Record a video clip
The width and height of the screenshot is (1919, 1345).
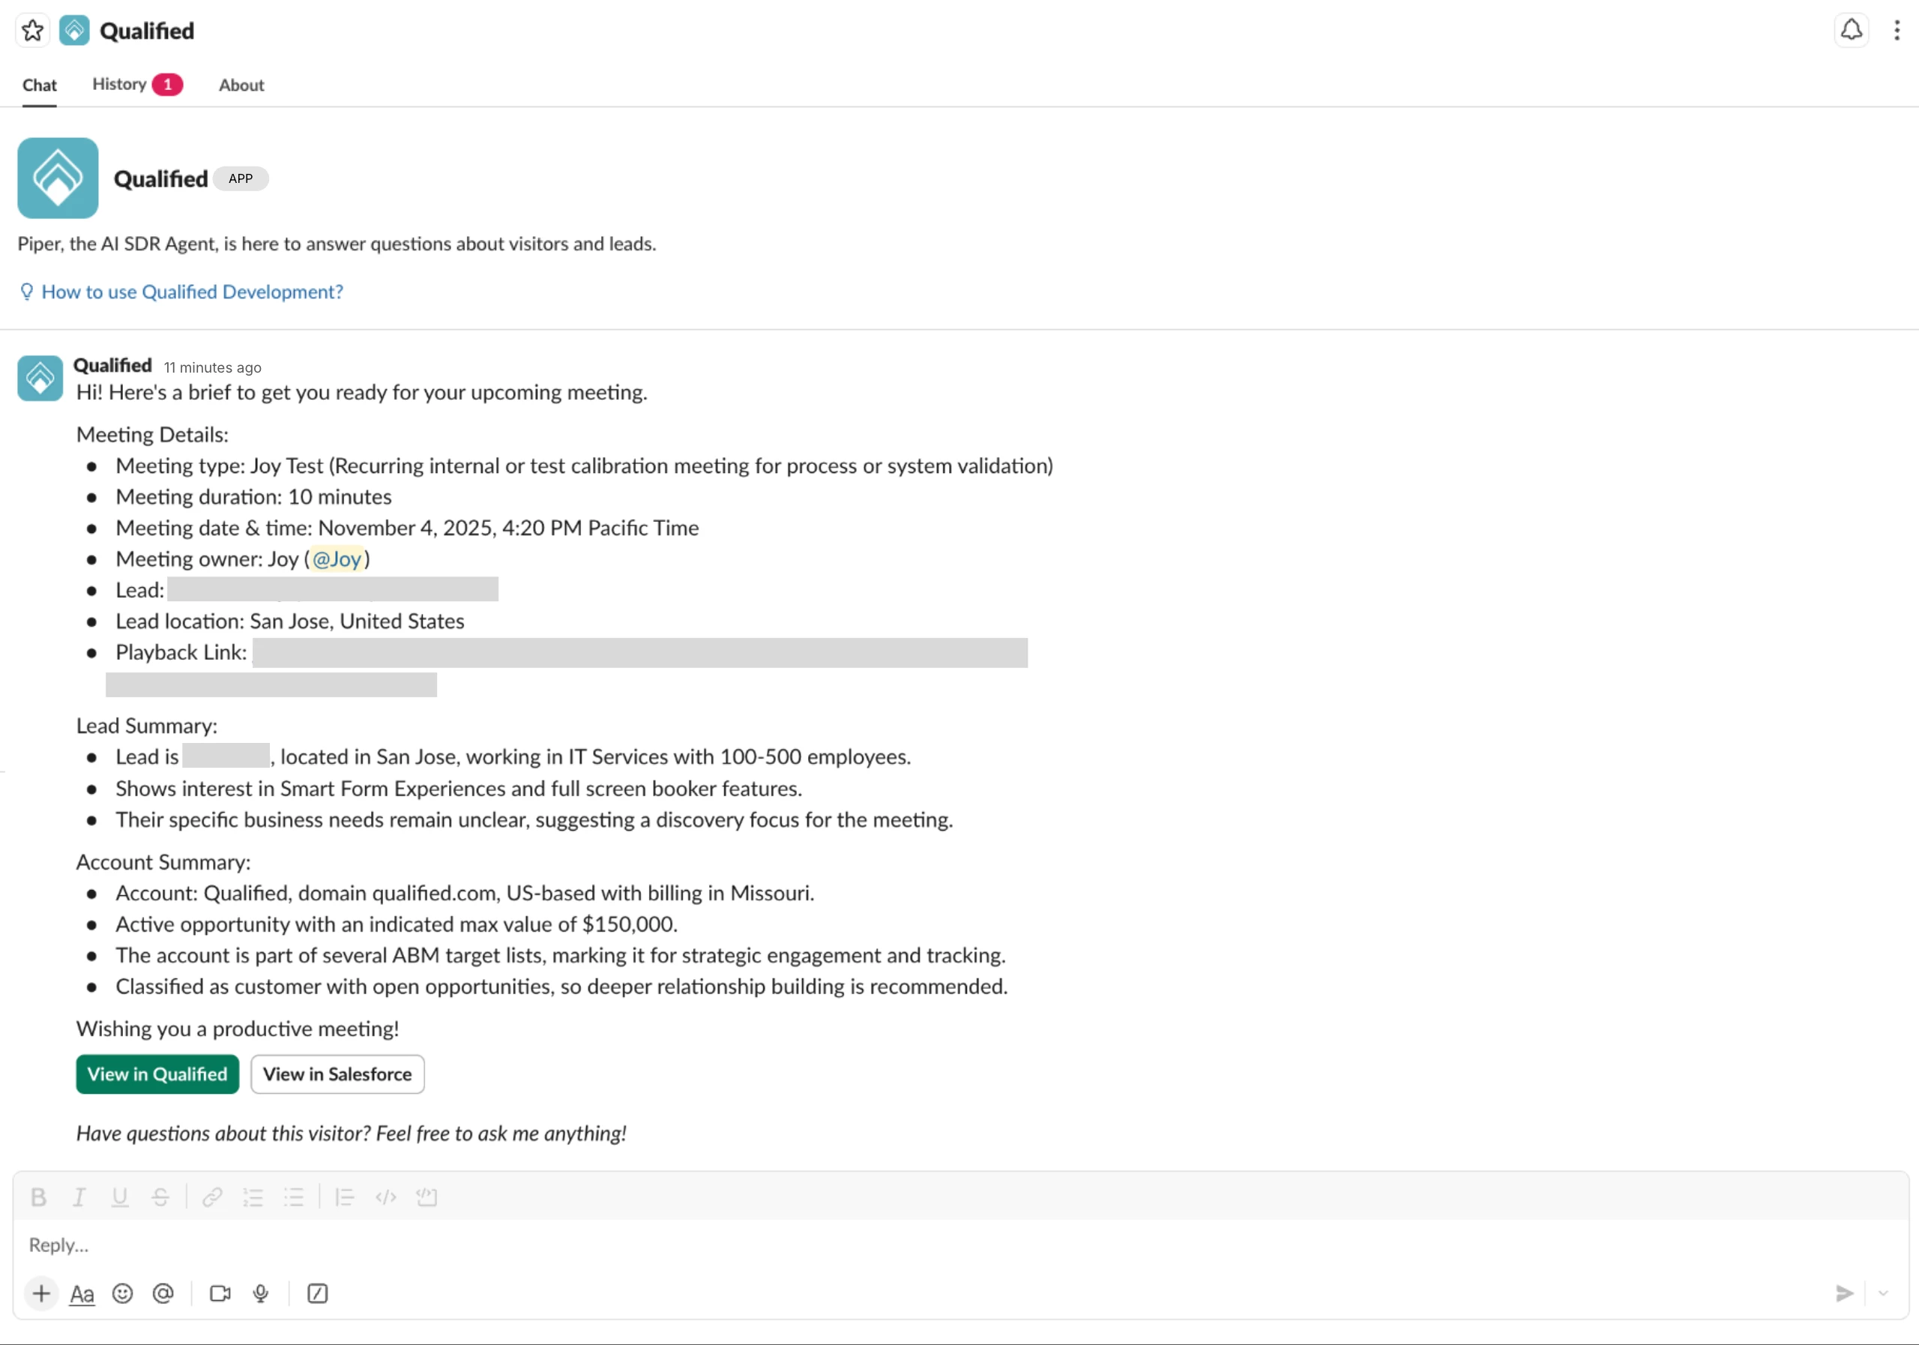coord(220,1294)
